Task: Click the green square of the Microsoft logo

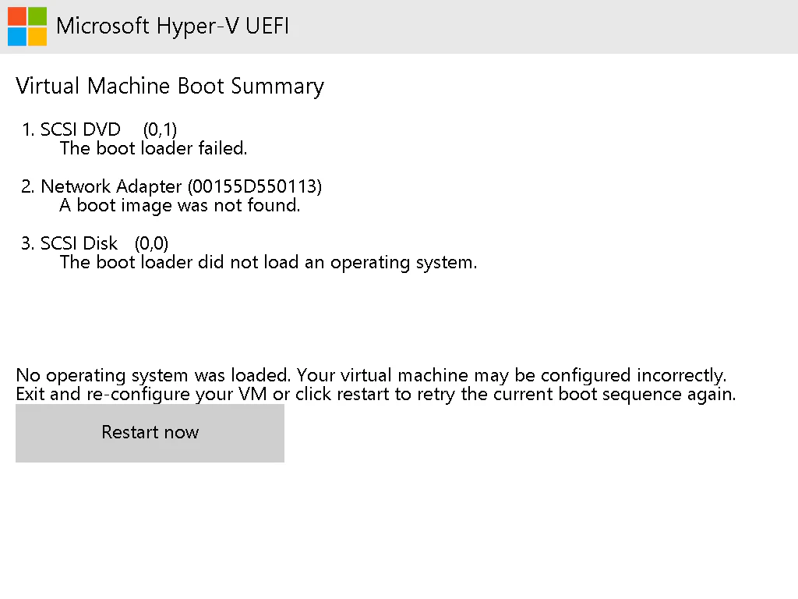Action: coord(37,16)
